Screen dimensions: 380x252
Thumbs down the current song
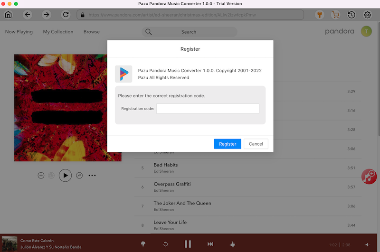point(143,244)
